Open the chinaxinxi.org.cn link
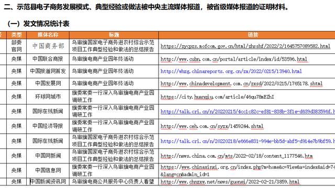 coord(248,171)
